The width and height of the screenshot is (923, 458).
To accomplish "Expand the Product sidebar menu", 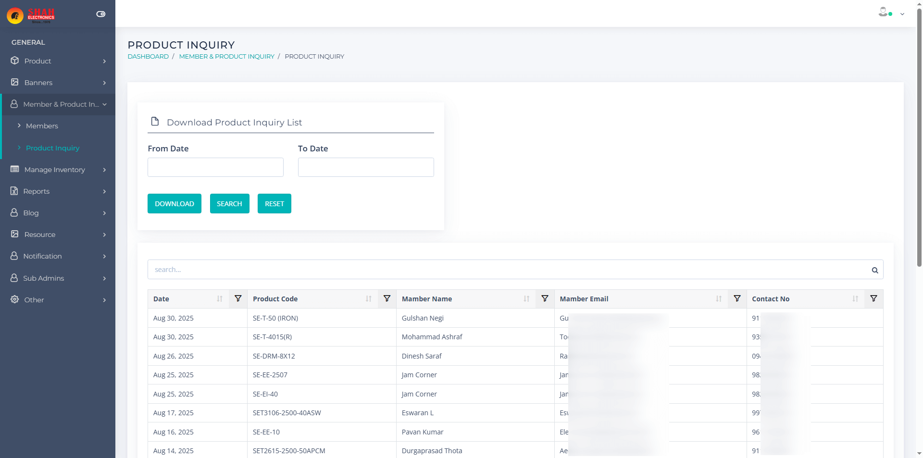I will point(58,61).
